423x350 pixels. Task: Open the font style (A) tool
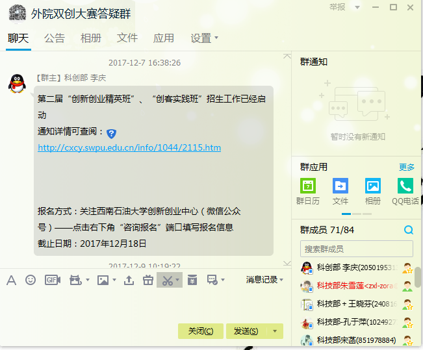coord(11,280)
